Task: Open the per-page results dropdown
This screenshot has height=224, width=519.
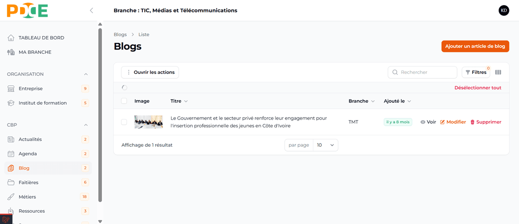Action: (x=326, y=145)
